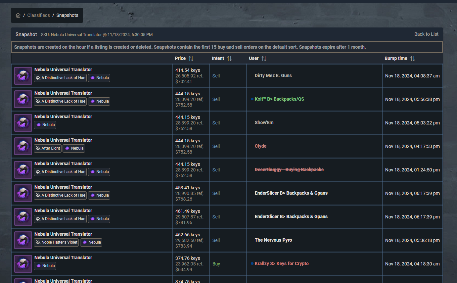Sort listings using the Price arrows icon
Viewport: 457px width, 283px height.
coord(191,58)
